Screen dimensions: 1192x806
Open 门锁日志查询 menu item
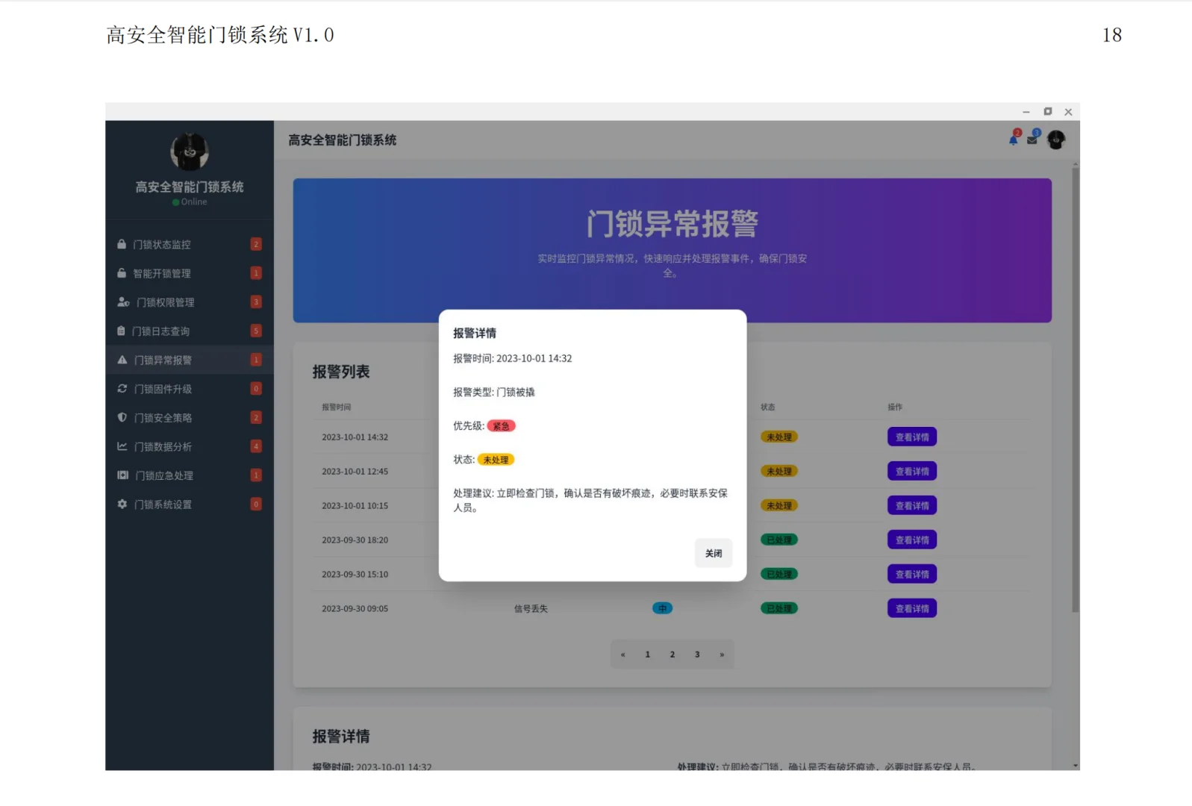pyautogui.click(x=190, y=331)
